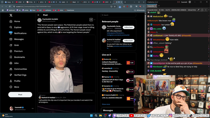
Task: Add a new Chatterino tab
Action: point(159,6)
